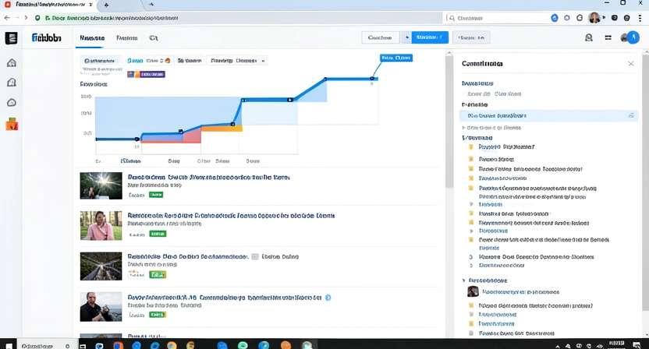Click the browser address bar URL

point(115,18)
